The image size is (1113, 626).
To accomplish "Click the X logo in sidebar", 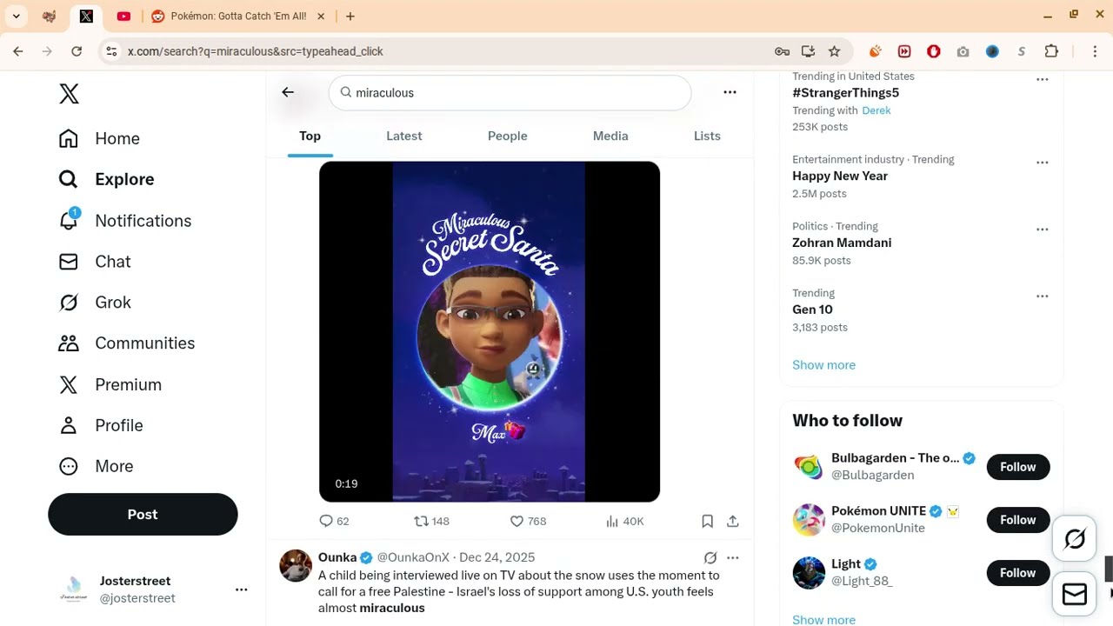I will coord(69,94).
